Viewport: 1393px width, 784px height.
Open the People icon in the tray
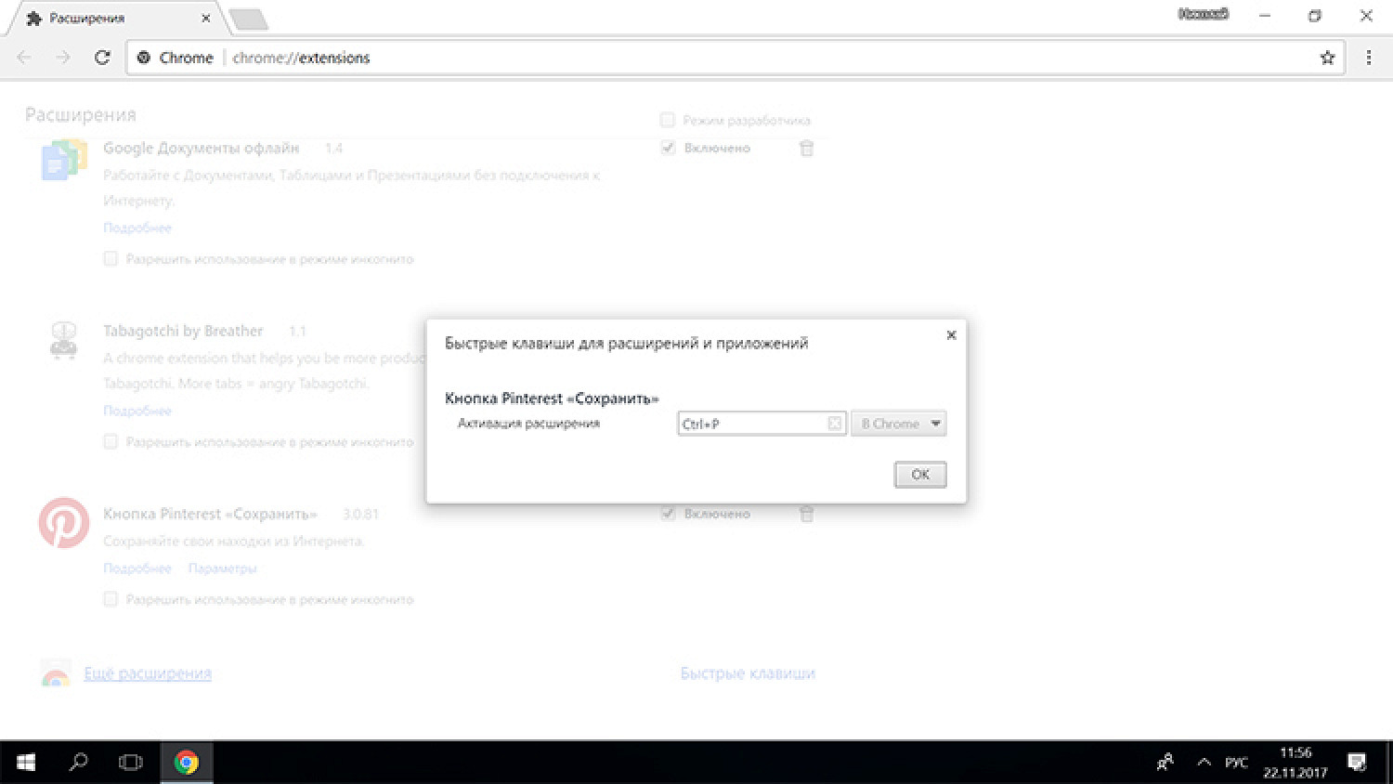(1165, 763)
